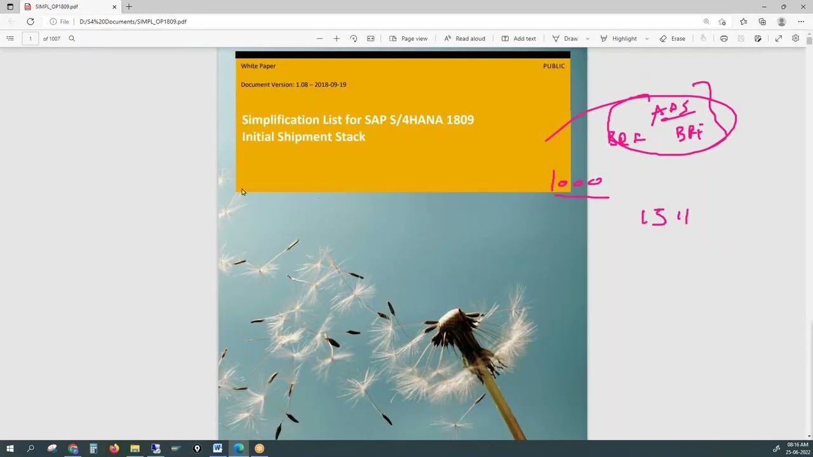Activate the Highlight tool
Screen dimensions: 813x457
(x=618, y=39)
